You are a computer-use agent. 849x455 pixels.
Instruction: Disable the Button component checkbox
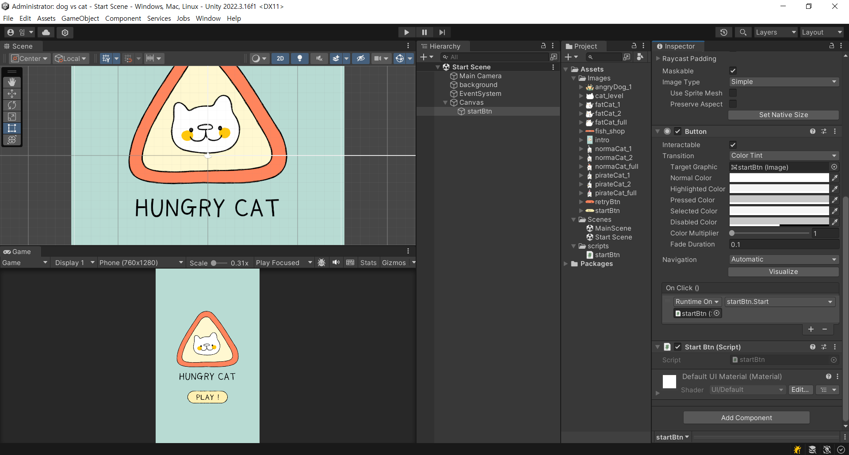point(678,132)
